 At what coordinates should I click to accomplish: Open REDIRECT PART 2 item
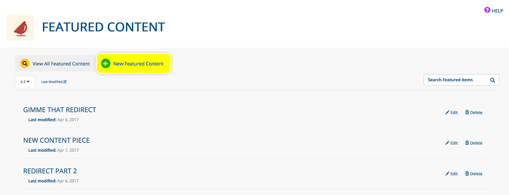pyautogui.click(x=50, y=171)
